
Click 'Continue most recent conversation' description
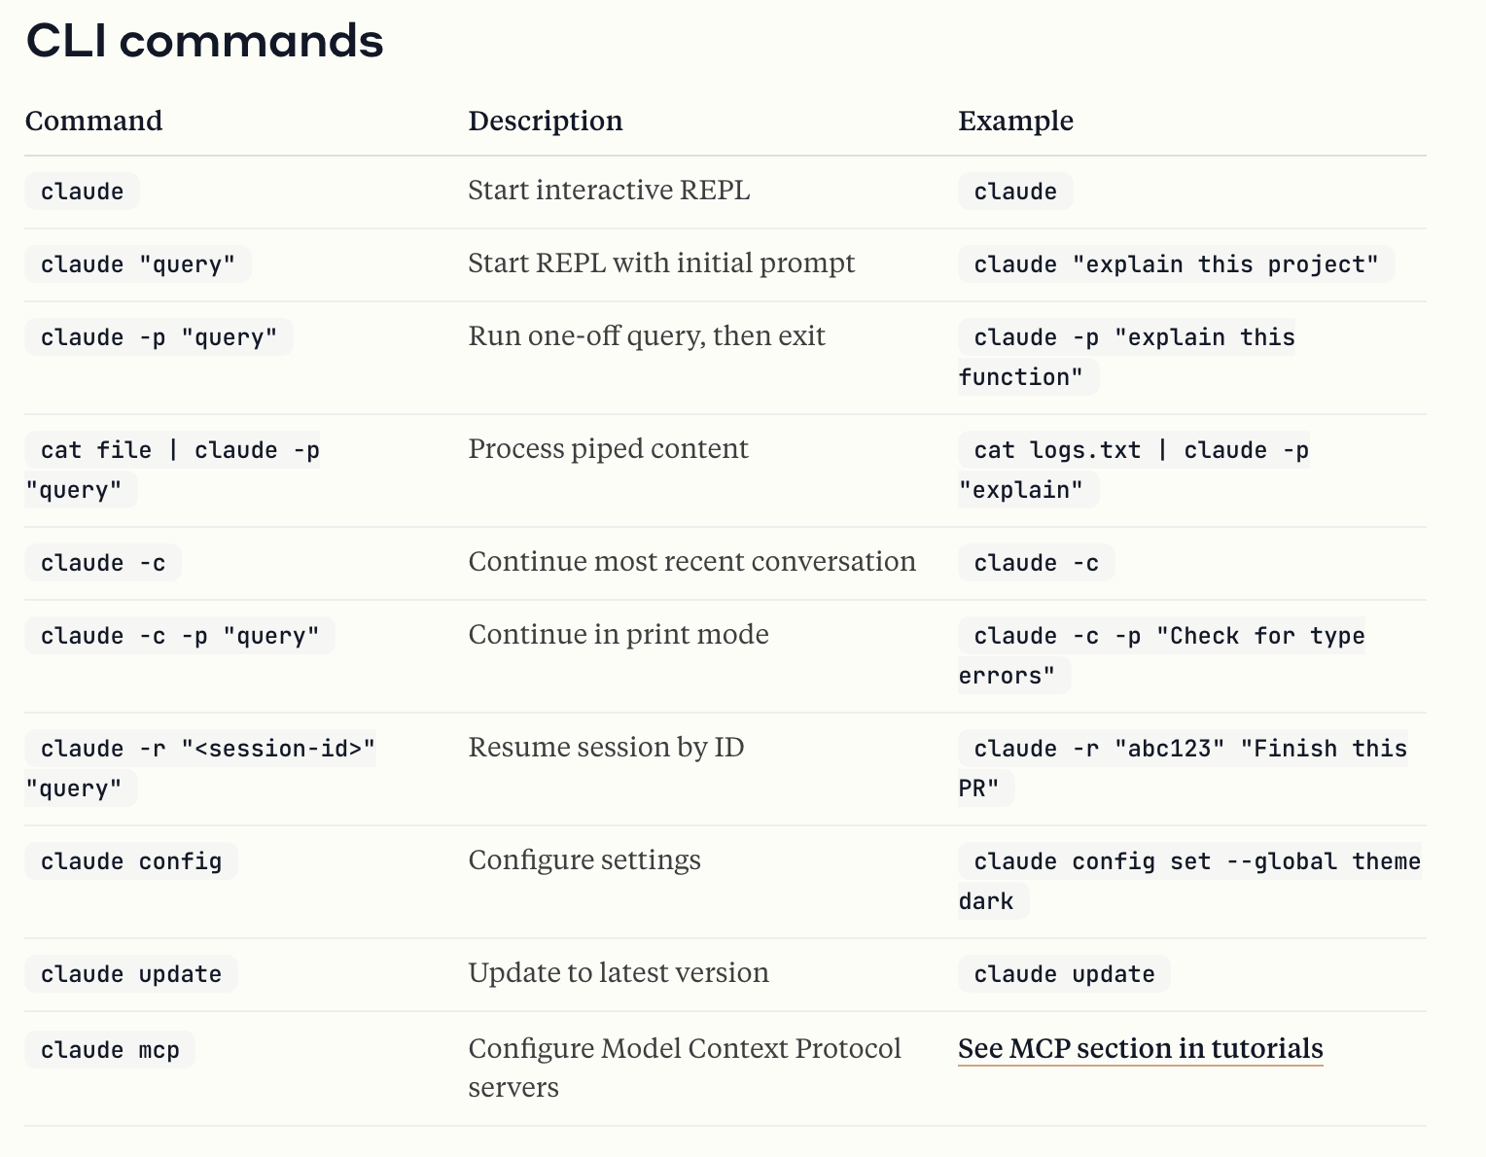692,562
